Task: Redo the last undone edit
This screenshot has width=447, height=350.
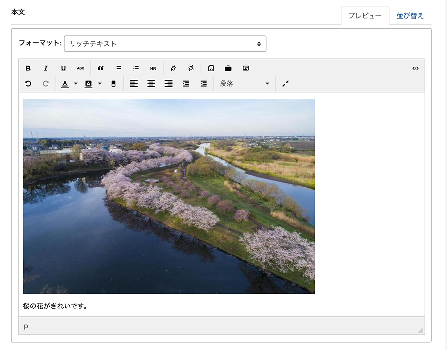Action: pyautogui.click(x=46, y=84)
